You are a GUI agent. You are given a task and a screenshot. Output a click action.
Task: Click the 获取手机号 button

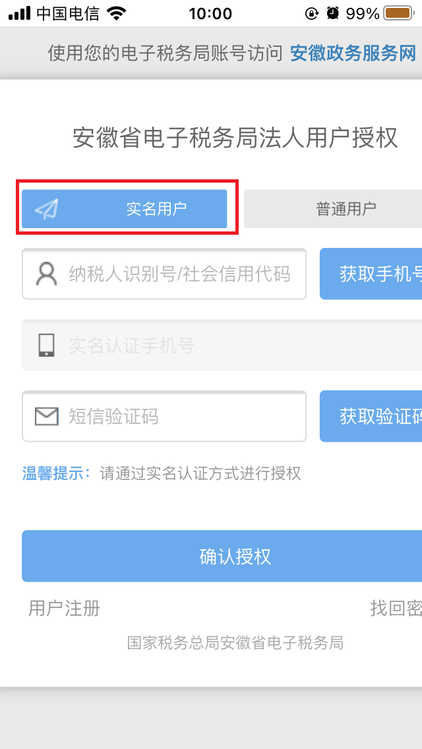point(371,274)
